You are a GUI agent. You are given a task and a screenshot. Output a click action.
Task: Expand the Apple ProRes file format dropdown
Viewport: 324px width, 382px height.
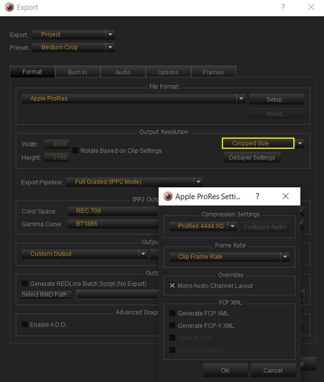134,99
